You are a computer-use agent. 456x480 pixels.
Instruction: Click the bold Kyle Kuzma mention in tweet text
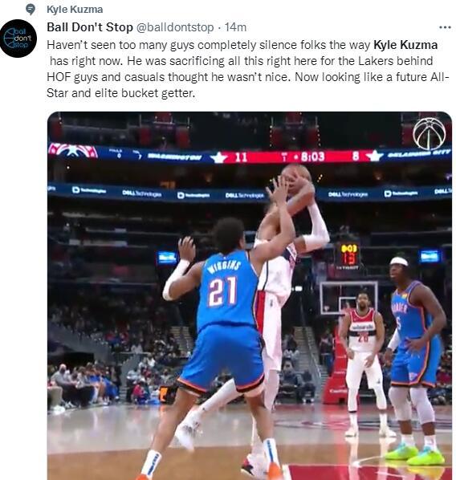[405, 45]
